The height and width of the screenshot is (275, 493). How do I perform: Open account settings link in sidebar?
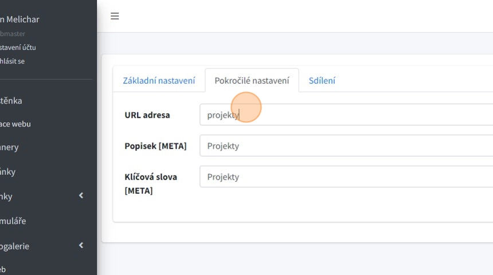tap(18, 47)
